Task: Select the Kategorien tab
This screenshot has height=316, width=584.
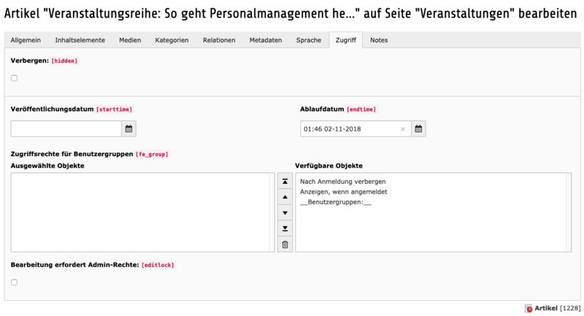Action: [172, 40]
